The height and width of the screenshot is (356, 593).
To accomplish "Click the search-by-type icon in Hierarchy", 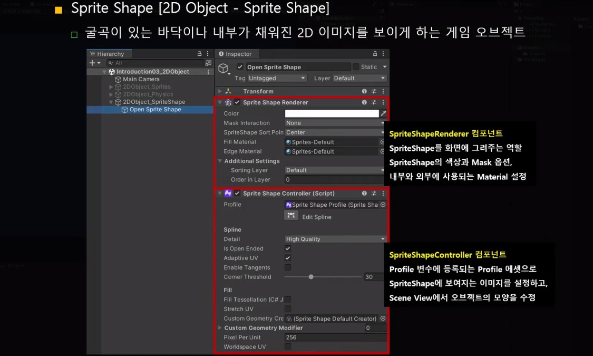I will click(208, 63).
